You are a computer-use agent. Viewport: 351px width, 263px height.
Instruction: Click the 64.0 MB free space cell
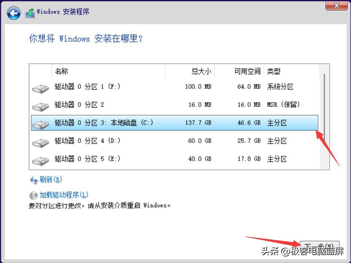pos(249,86)
